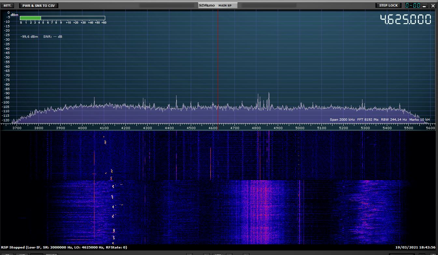Click the RSP Stopped status message
438x255 pixels.
pos(64,248)
